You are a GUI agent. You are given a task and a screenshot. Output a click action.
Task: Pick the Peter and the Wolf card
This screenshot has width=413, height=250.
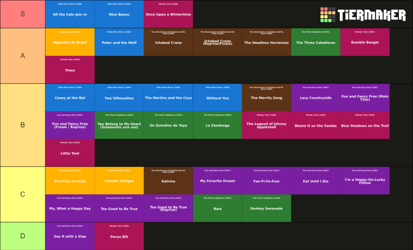tap(119, 42)
